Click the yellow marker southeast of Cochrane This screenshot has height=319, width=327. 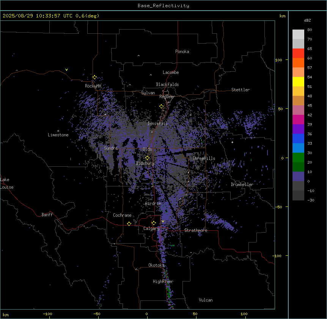click(x=129, y=224)
